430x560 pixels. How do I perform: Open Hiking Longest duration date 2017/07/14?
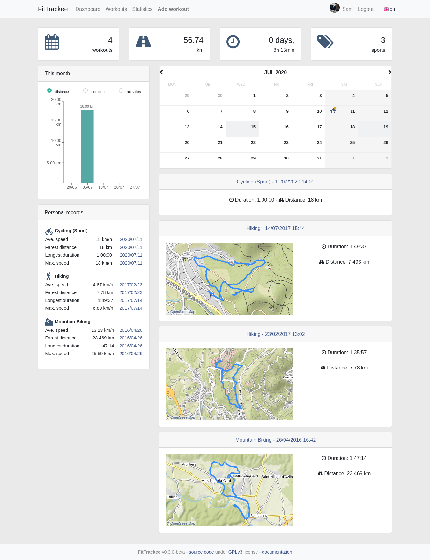131,300
